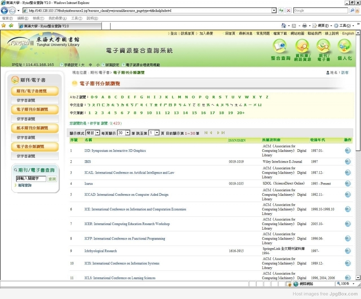361x299 pixels.
Task: Open the Ichthyological Research journal link
Action: (100, 251)
